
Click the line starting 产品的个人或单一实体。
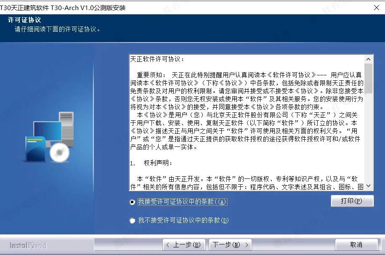pyautogui.click(x=164, y=147)
